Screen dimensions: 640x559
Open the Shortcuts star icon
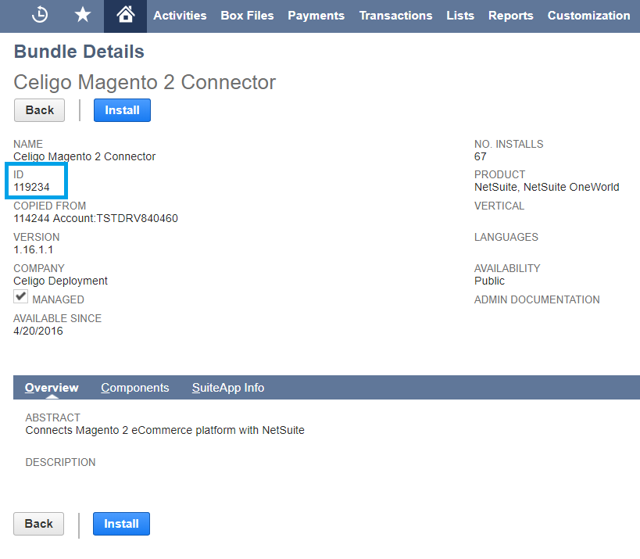point(82,15)
